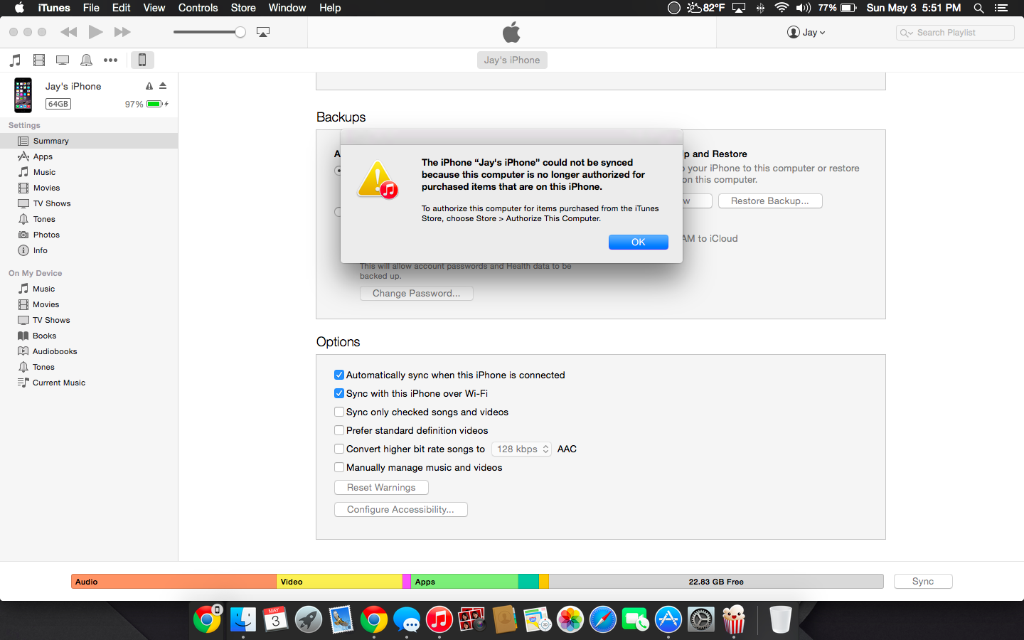Screen dimensions: 1024x640
Task: Open the View menu
Action: [154, 8]
